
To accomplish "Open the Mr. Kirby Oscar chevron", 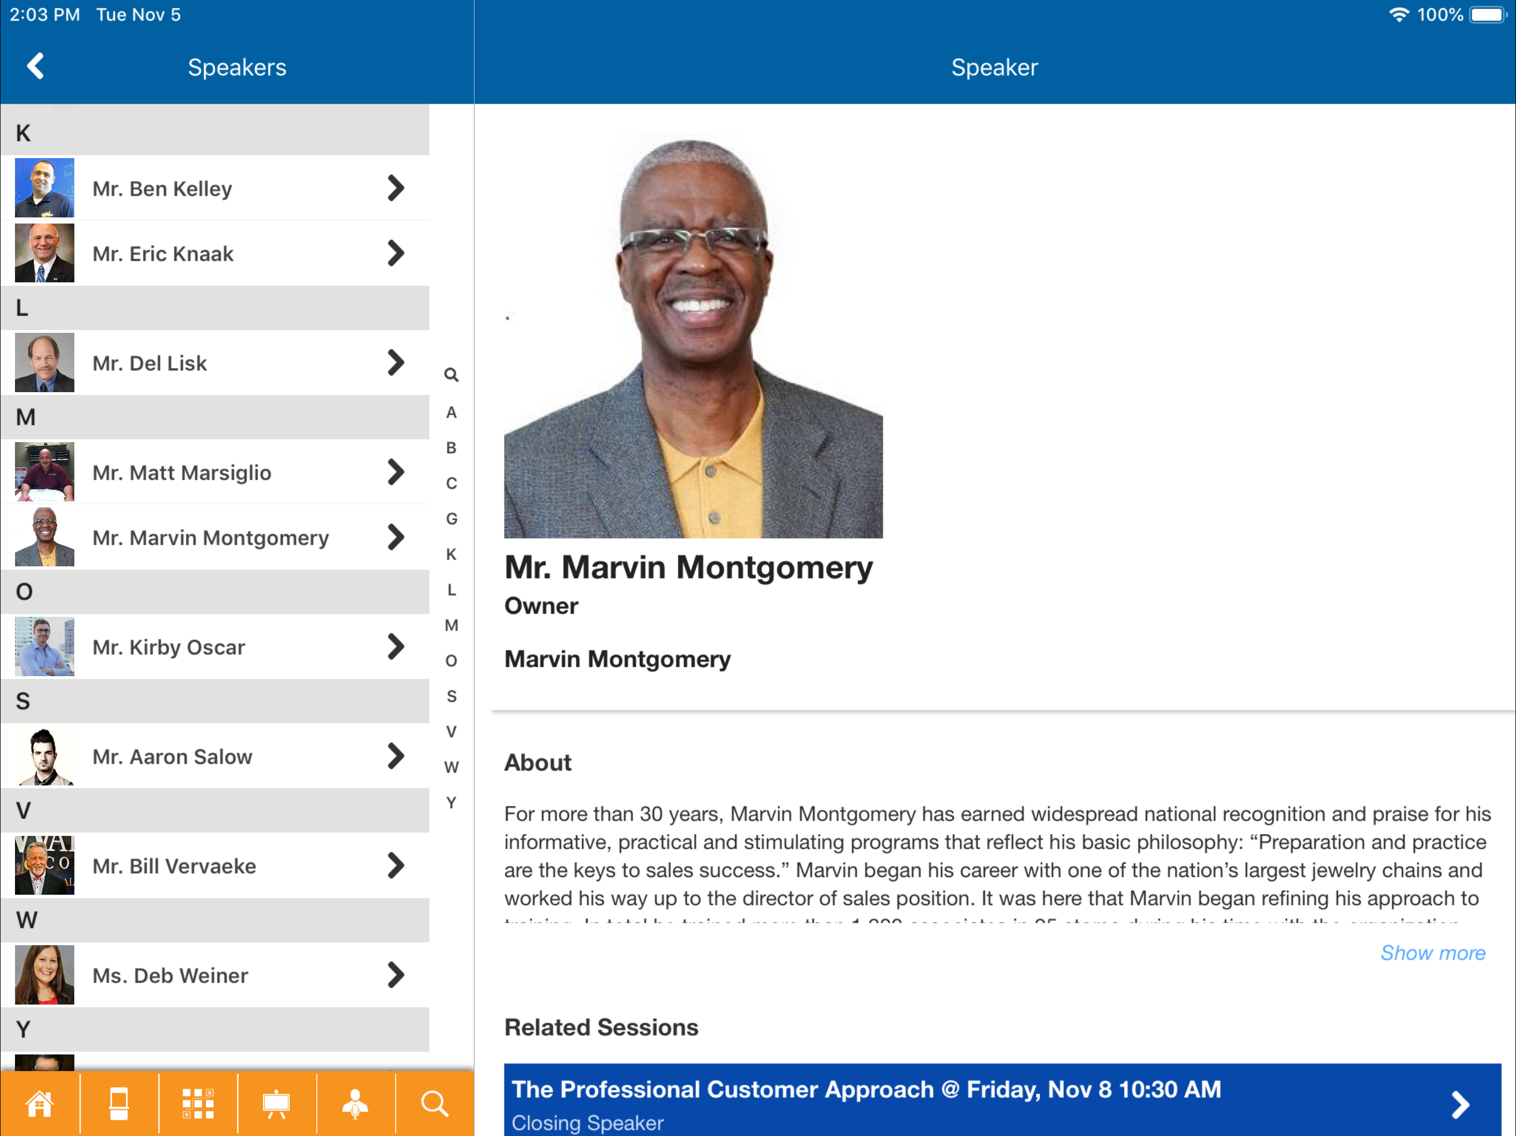I will pos(396,646).
